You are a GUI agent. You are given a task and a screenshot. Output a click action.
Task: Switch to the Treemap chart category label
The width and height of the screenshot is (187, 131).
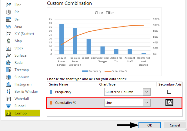click(22, 70)
